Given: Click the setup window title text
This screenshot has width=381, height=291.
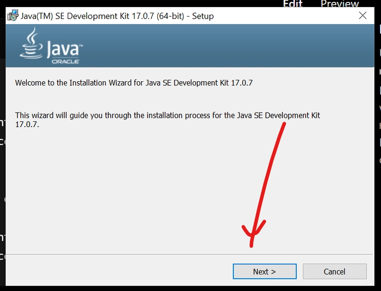Looking at the screenshot, I should tap(117, 16).
